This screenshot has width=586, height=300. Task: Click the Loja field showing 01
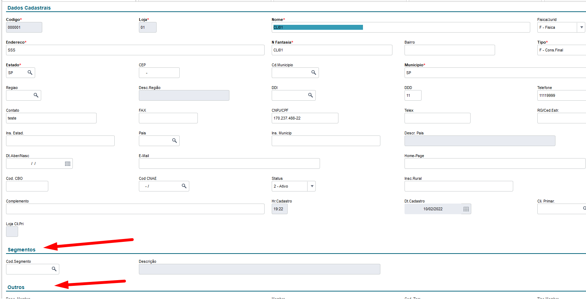147,27
